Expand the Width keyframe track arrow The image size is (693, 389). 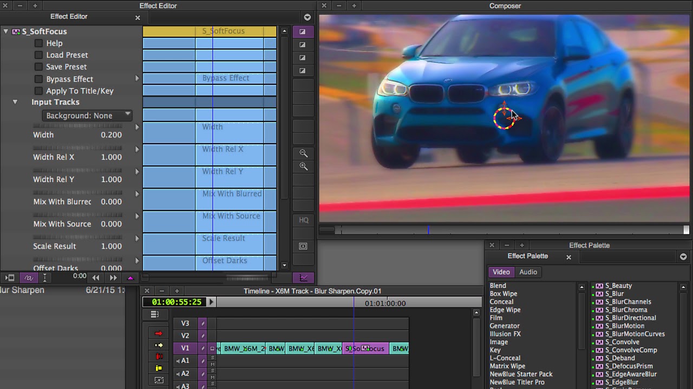(137, 127)
